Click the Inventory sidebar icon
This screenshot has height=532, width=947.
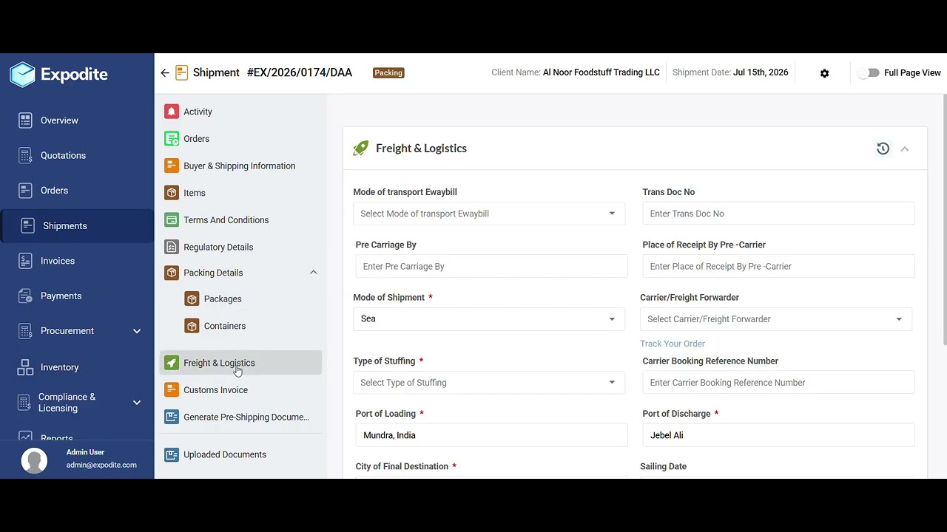(x=25, y=367)
